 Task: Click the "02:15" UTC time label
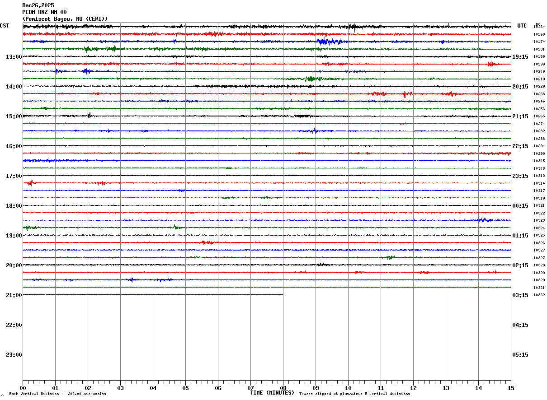(520, 265)
